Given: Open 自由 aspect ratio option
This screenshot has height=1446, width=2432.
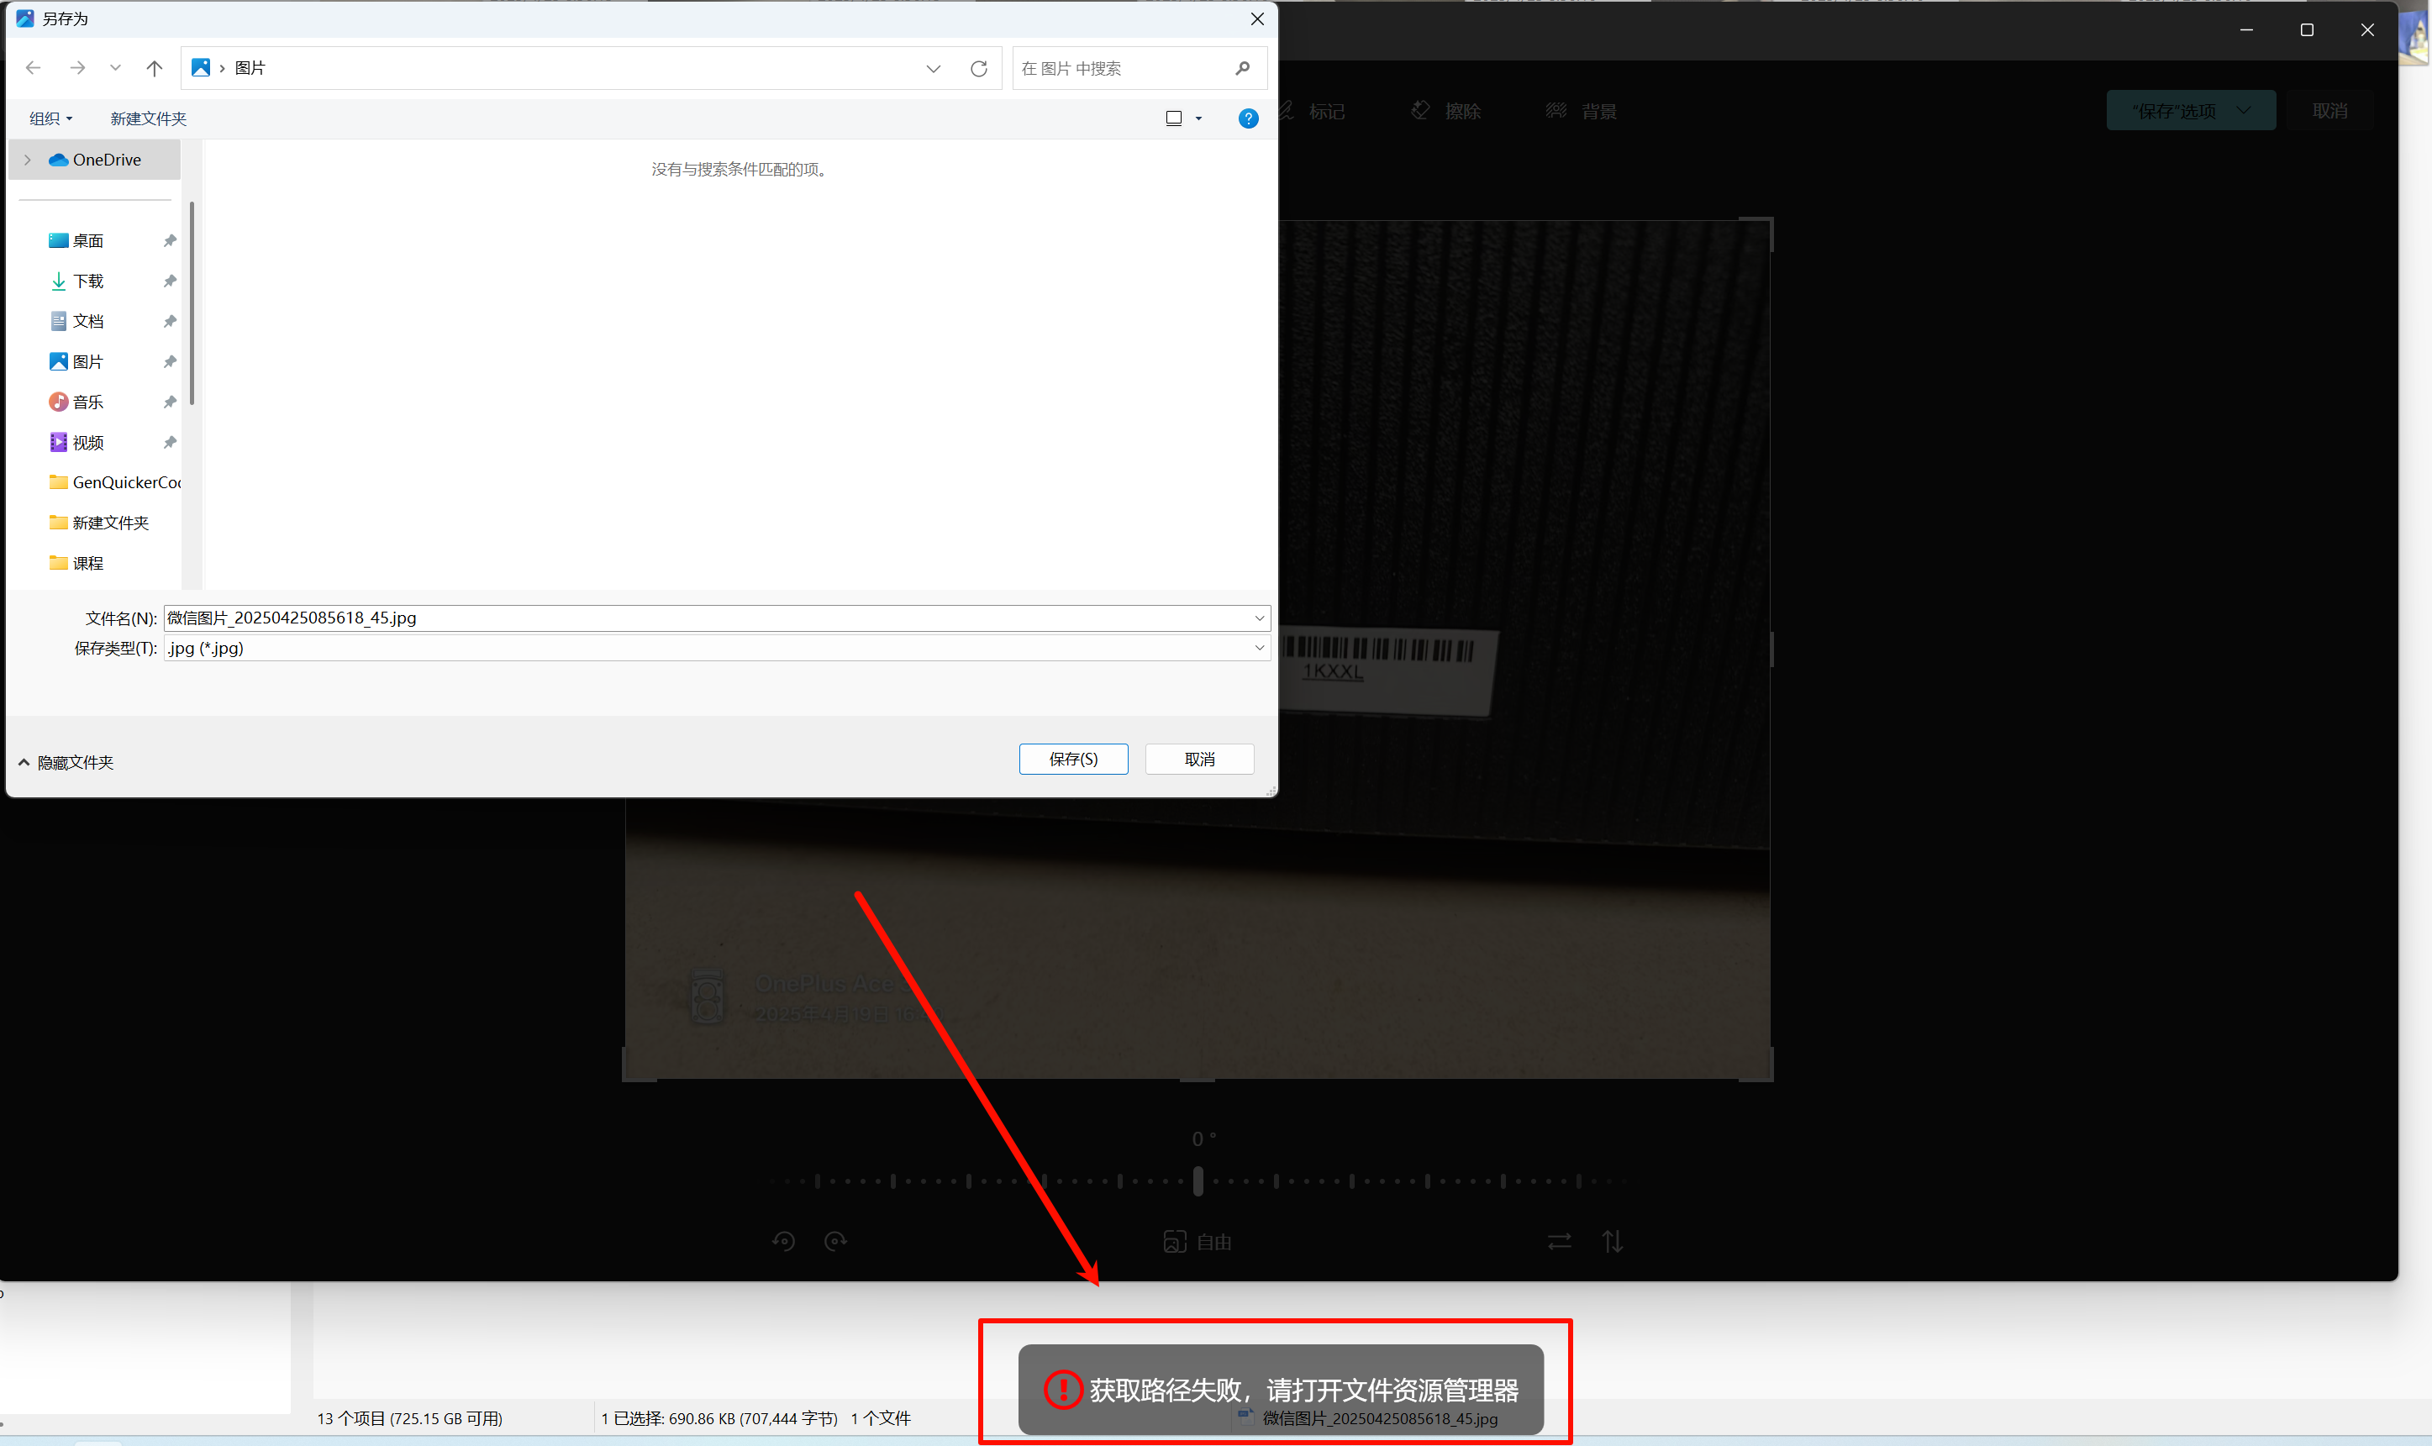Looking at the screenshot, I should [x=1198, y=1243].
